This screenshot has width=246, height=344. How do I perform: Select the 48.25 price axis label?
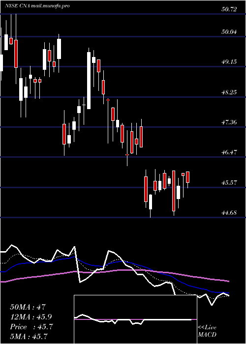[229, 92]
